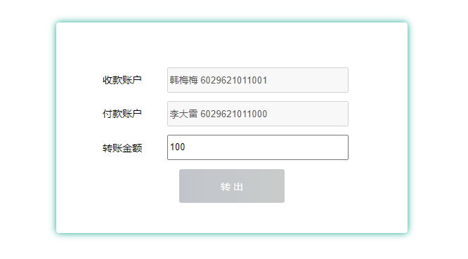Image resolution: width=468 pixels, height=259 pixels.
Task: Click the blank white area above the form
Action: click(x=232, y=45)
